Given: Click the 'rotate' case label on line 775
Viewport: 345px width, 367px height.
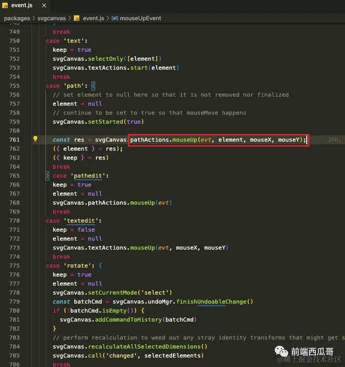Looking at the screenshot, I should (77, 266).
